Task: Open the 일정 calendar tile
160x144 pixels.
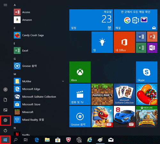Action: click(x=91, y=20)
